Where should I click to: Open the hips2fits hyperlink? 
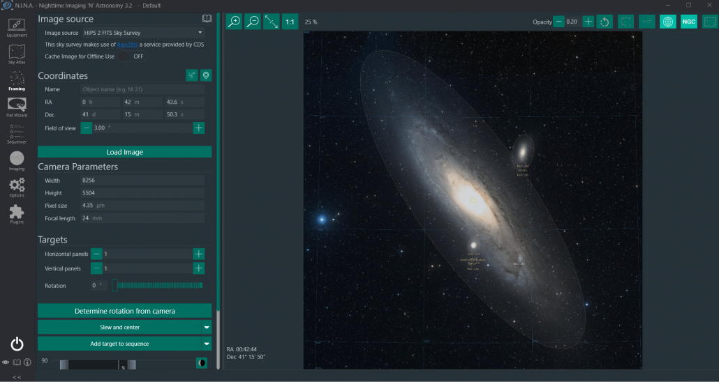(x=126, y=45)
